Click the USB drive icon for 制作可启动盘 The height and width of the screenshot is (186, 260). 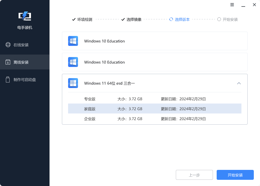coord(8,79)
